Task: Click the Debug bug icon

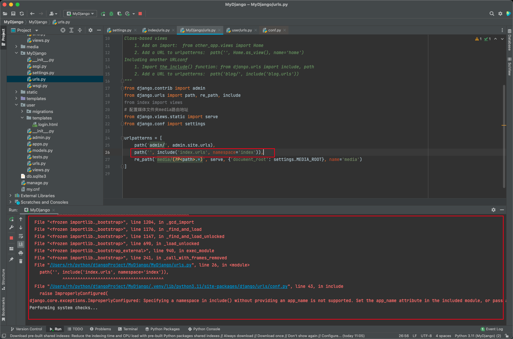Action: point(111,14)
